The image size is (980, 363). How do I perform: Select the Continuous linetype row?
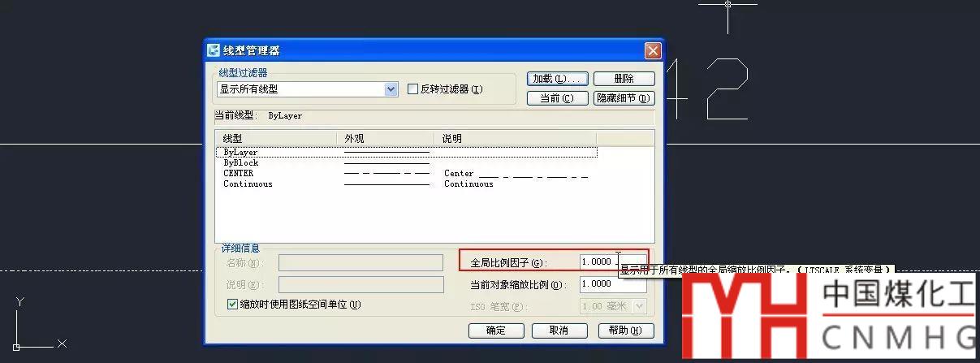click(x=407, y=184)
